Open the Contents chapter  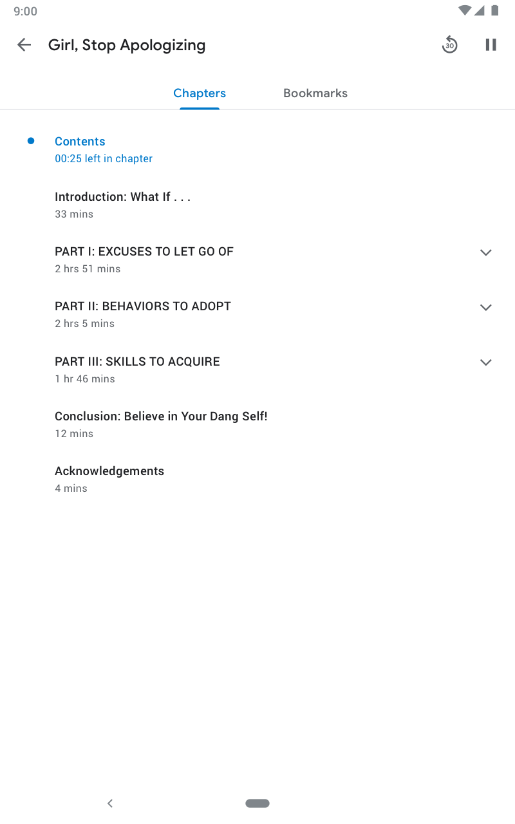(x=80, y=142)
